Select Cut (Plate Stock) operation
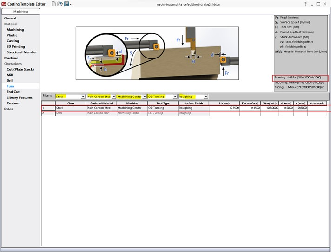Viewport: 331px width, 252px height. (20, 69)
